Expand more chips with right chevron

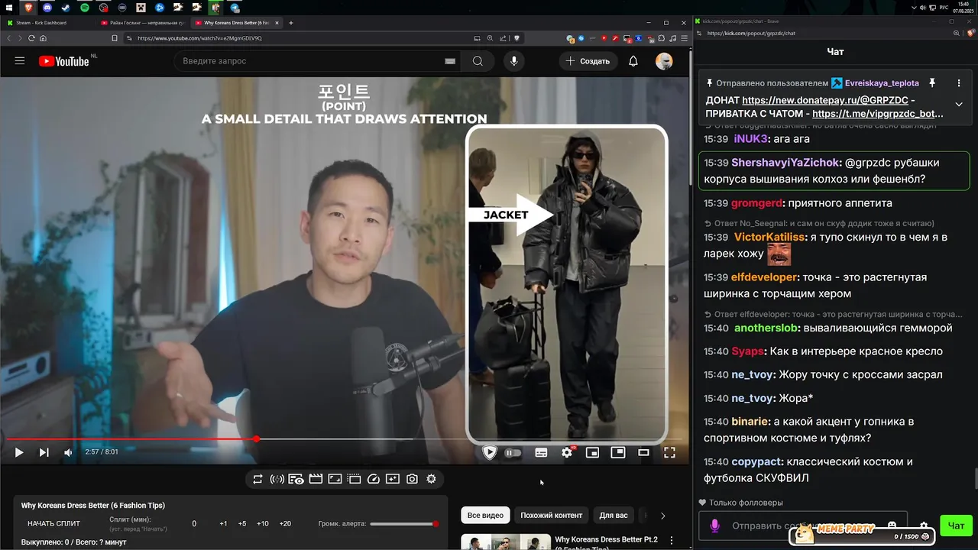[x=662, y=516]
